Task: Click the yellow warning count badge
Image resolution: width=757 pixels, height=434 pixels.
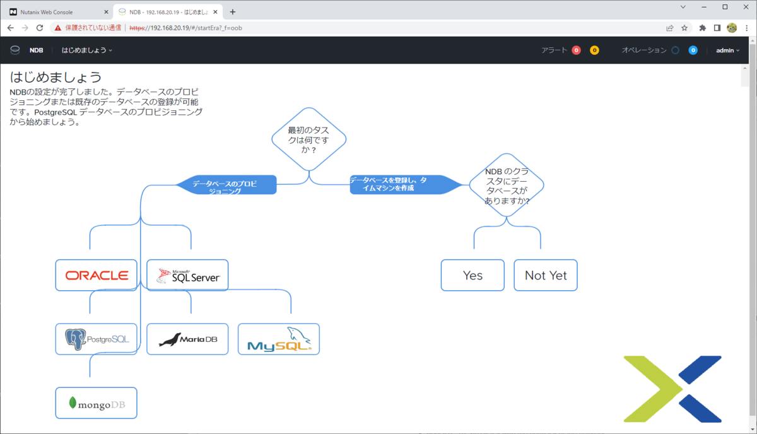Action: [x=594, y=50]
